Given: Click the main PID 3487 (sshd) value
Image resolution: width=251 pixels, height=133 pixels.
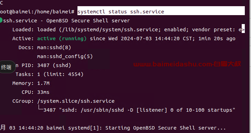Looking at the screenshot, I should point(54,65).
